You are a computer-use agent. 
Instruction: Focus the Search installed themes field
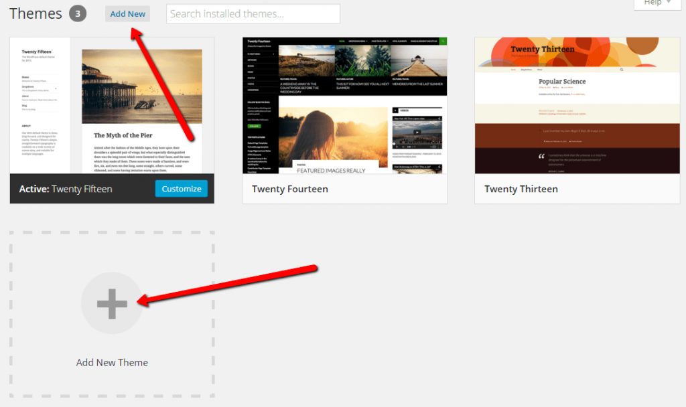[x=253, y=14]
